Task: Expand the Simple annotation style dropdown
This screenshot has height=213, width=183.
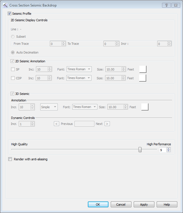Action: (49, 107)
